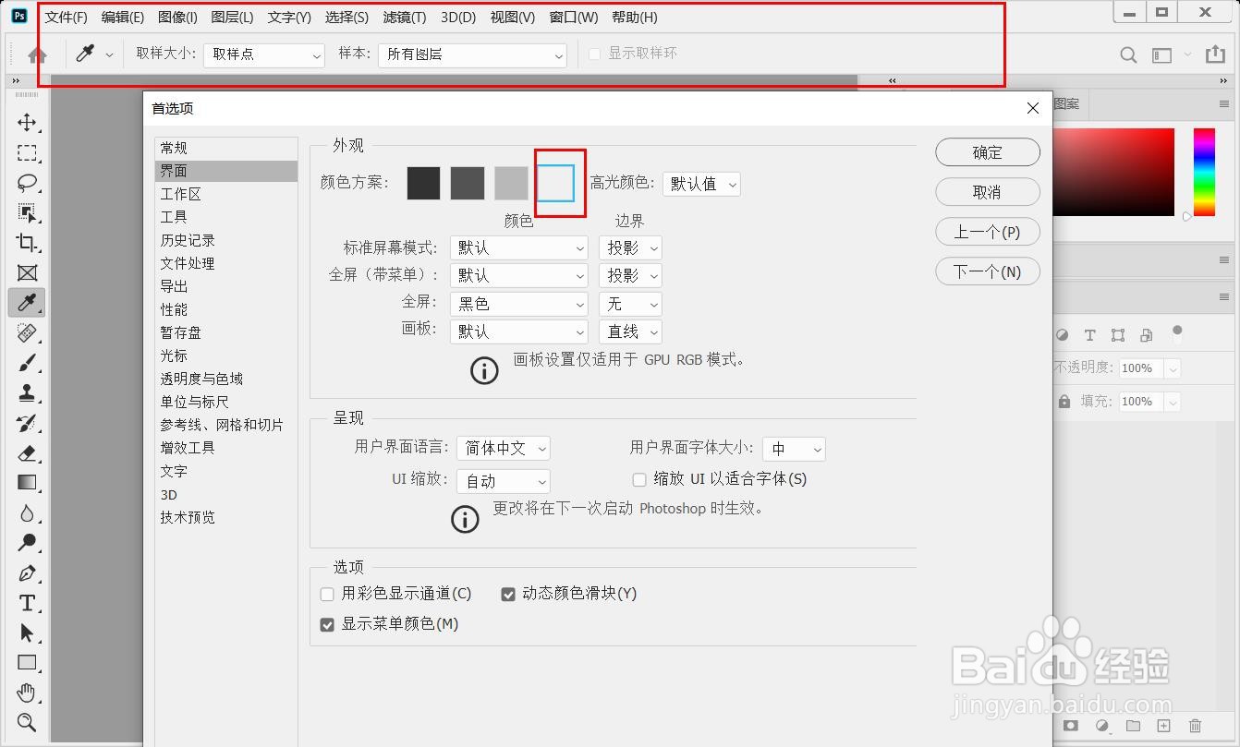The image size is (1240, 747).
Task: Click the add layer mask icon
Action: 1071,726
